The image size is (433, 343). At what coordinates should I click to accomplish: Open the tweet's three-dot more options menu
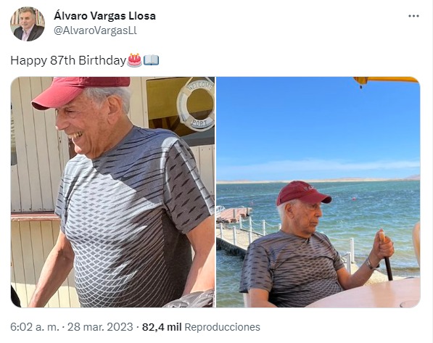coord(413,16)
